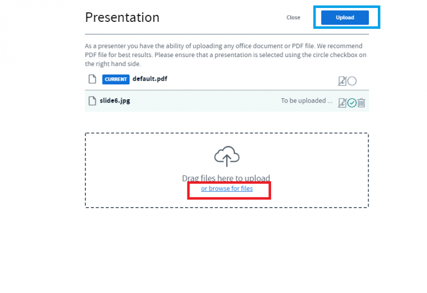This screenshot has height=293, width=427.
Task: Click the file icon beside default.pdf
Action: click(x=92, y=79)
